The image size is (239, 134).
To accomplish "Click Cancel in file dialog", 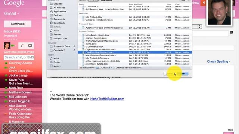I will tap(169, 74).
